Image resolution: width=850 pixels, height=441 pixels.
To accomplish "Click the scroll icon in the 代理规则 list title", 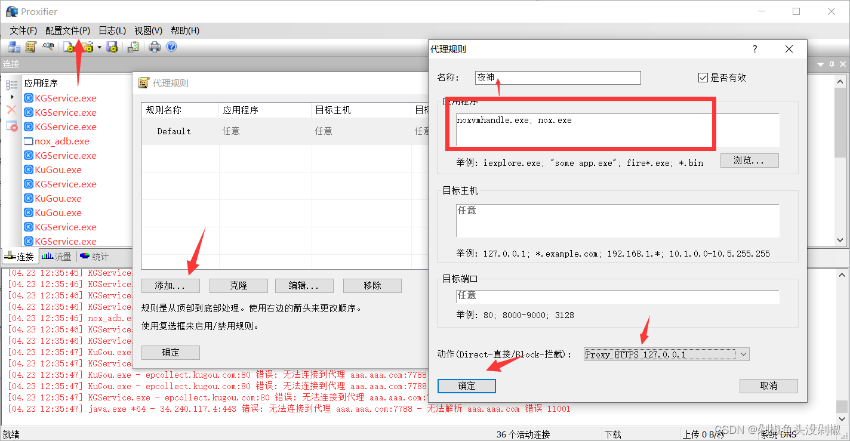I will point(143,83).
